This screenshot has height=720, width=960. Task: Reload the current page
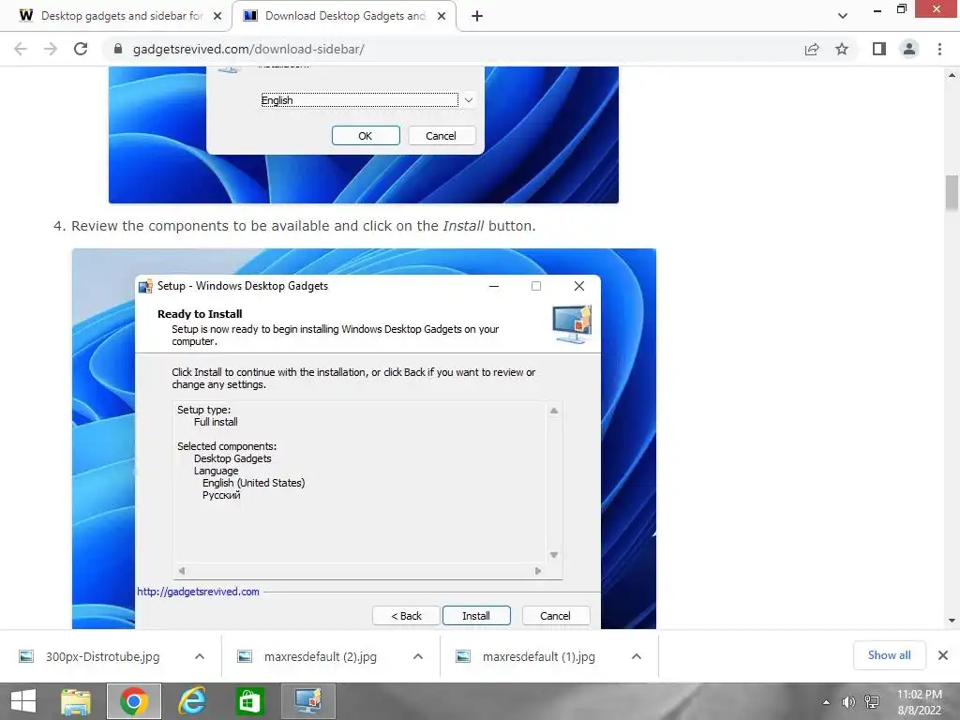click(x=81, y=49)
